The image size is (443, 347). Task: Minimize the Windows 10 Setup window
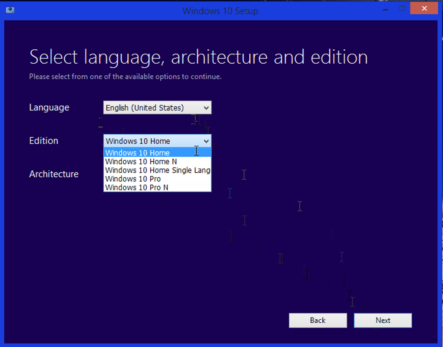[385, 9]
